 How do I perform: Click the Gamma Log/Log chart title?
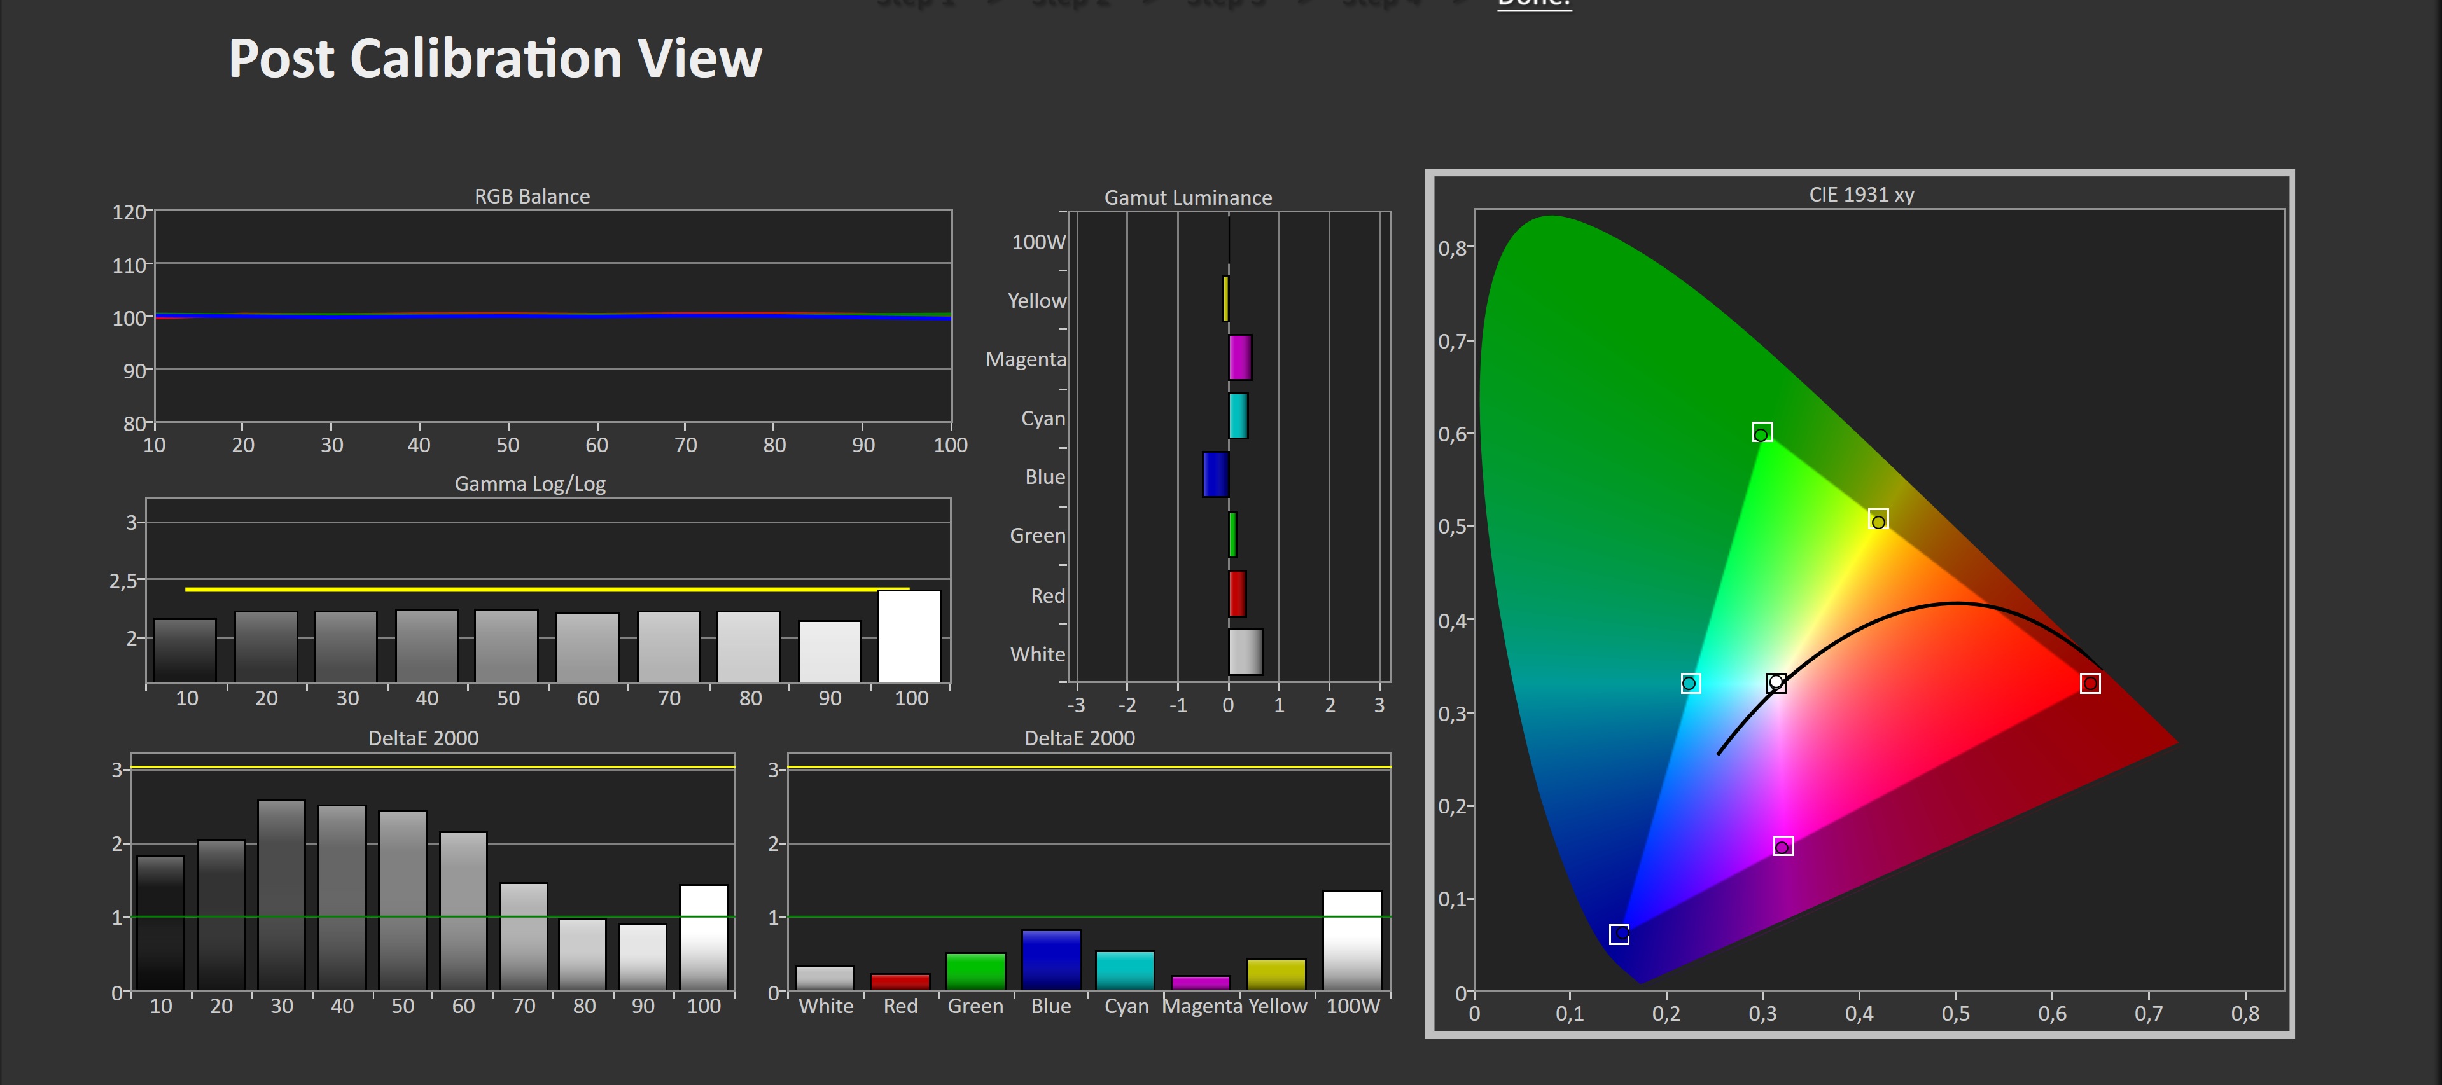pyautogui.click(x=530, y=483)
